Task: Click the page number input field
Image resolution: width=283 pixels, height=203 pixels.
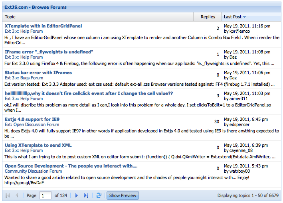Action: click(45, 195)
